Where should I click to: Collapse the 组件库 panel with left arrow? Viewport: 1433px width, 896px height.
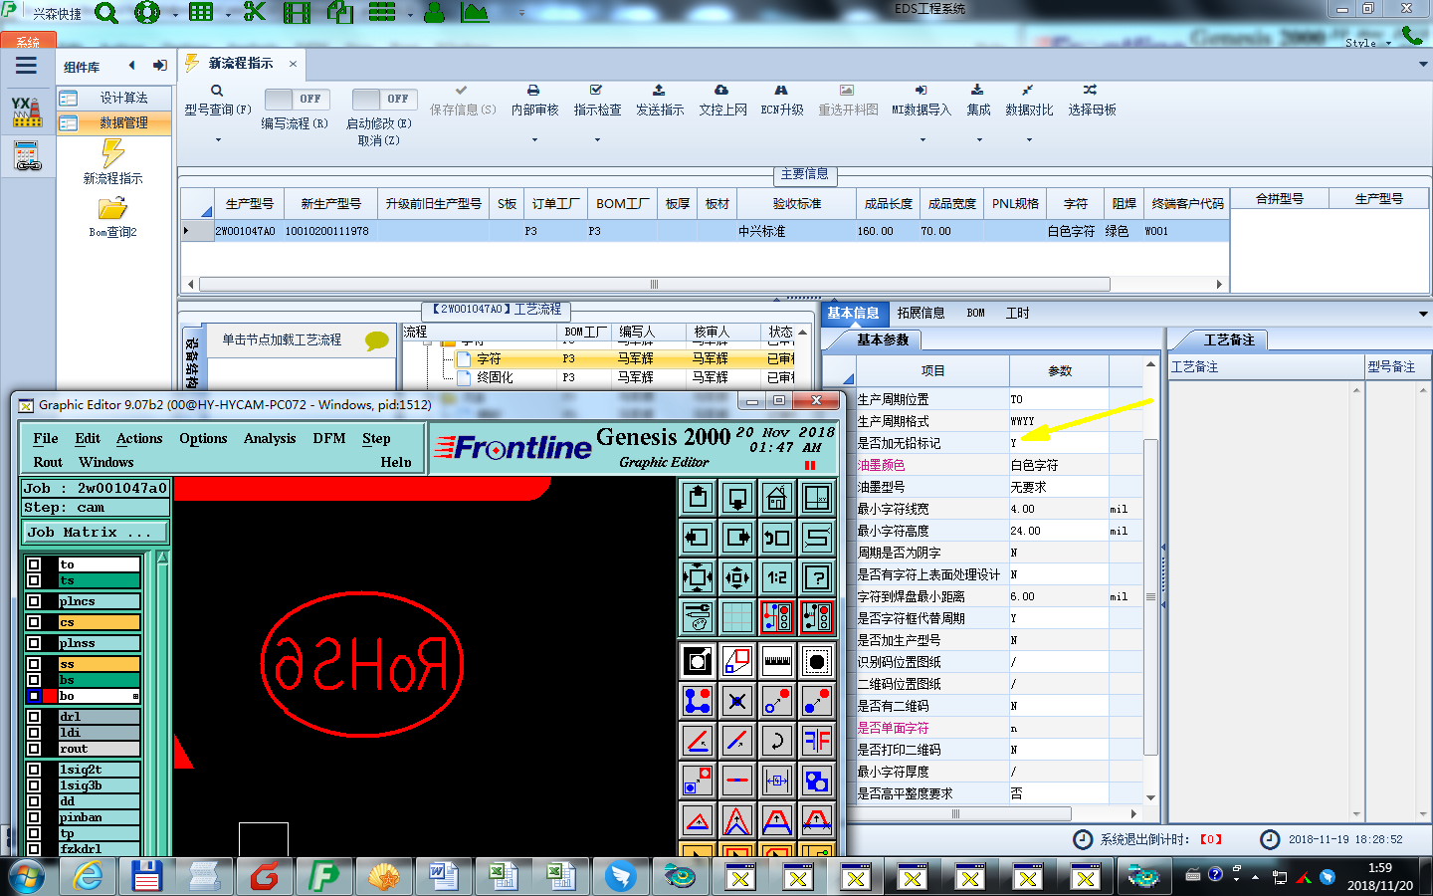coord(131,66)
